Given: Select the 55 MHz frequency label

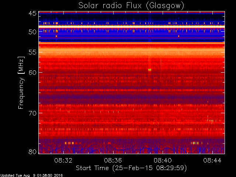Looking at the screenshot, I should (32, 52).
